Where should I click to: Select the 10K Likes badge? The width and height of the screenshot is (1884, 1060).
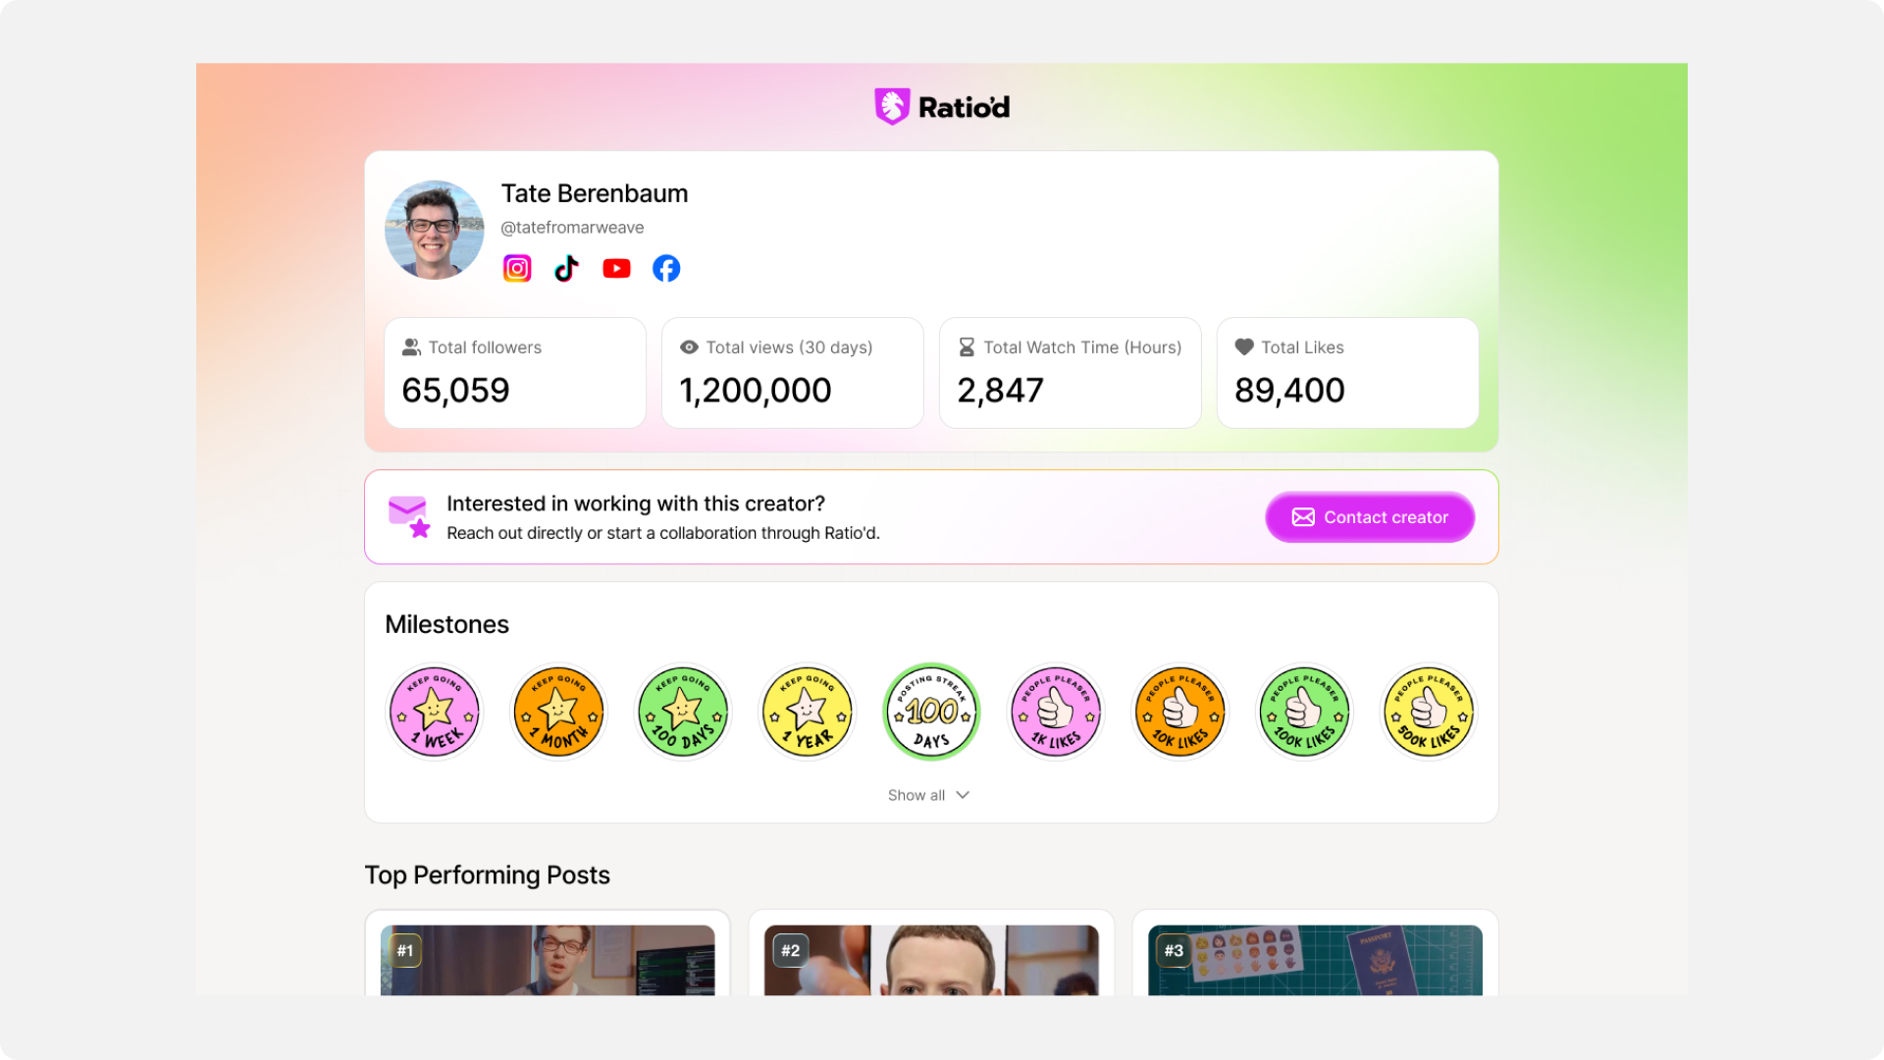[1180, 712]
